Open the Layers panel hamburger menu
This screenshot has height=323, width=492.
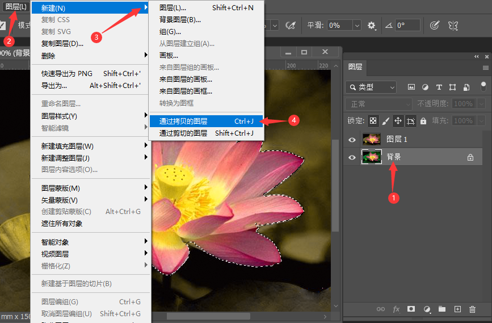(x=485, y=68)
